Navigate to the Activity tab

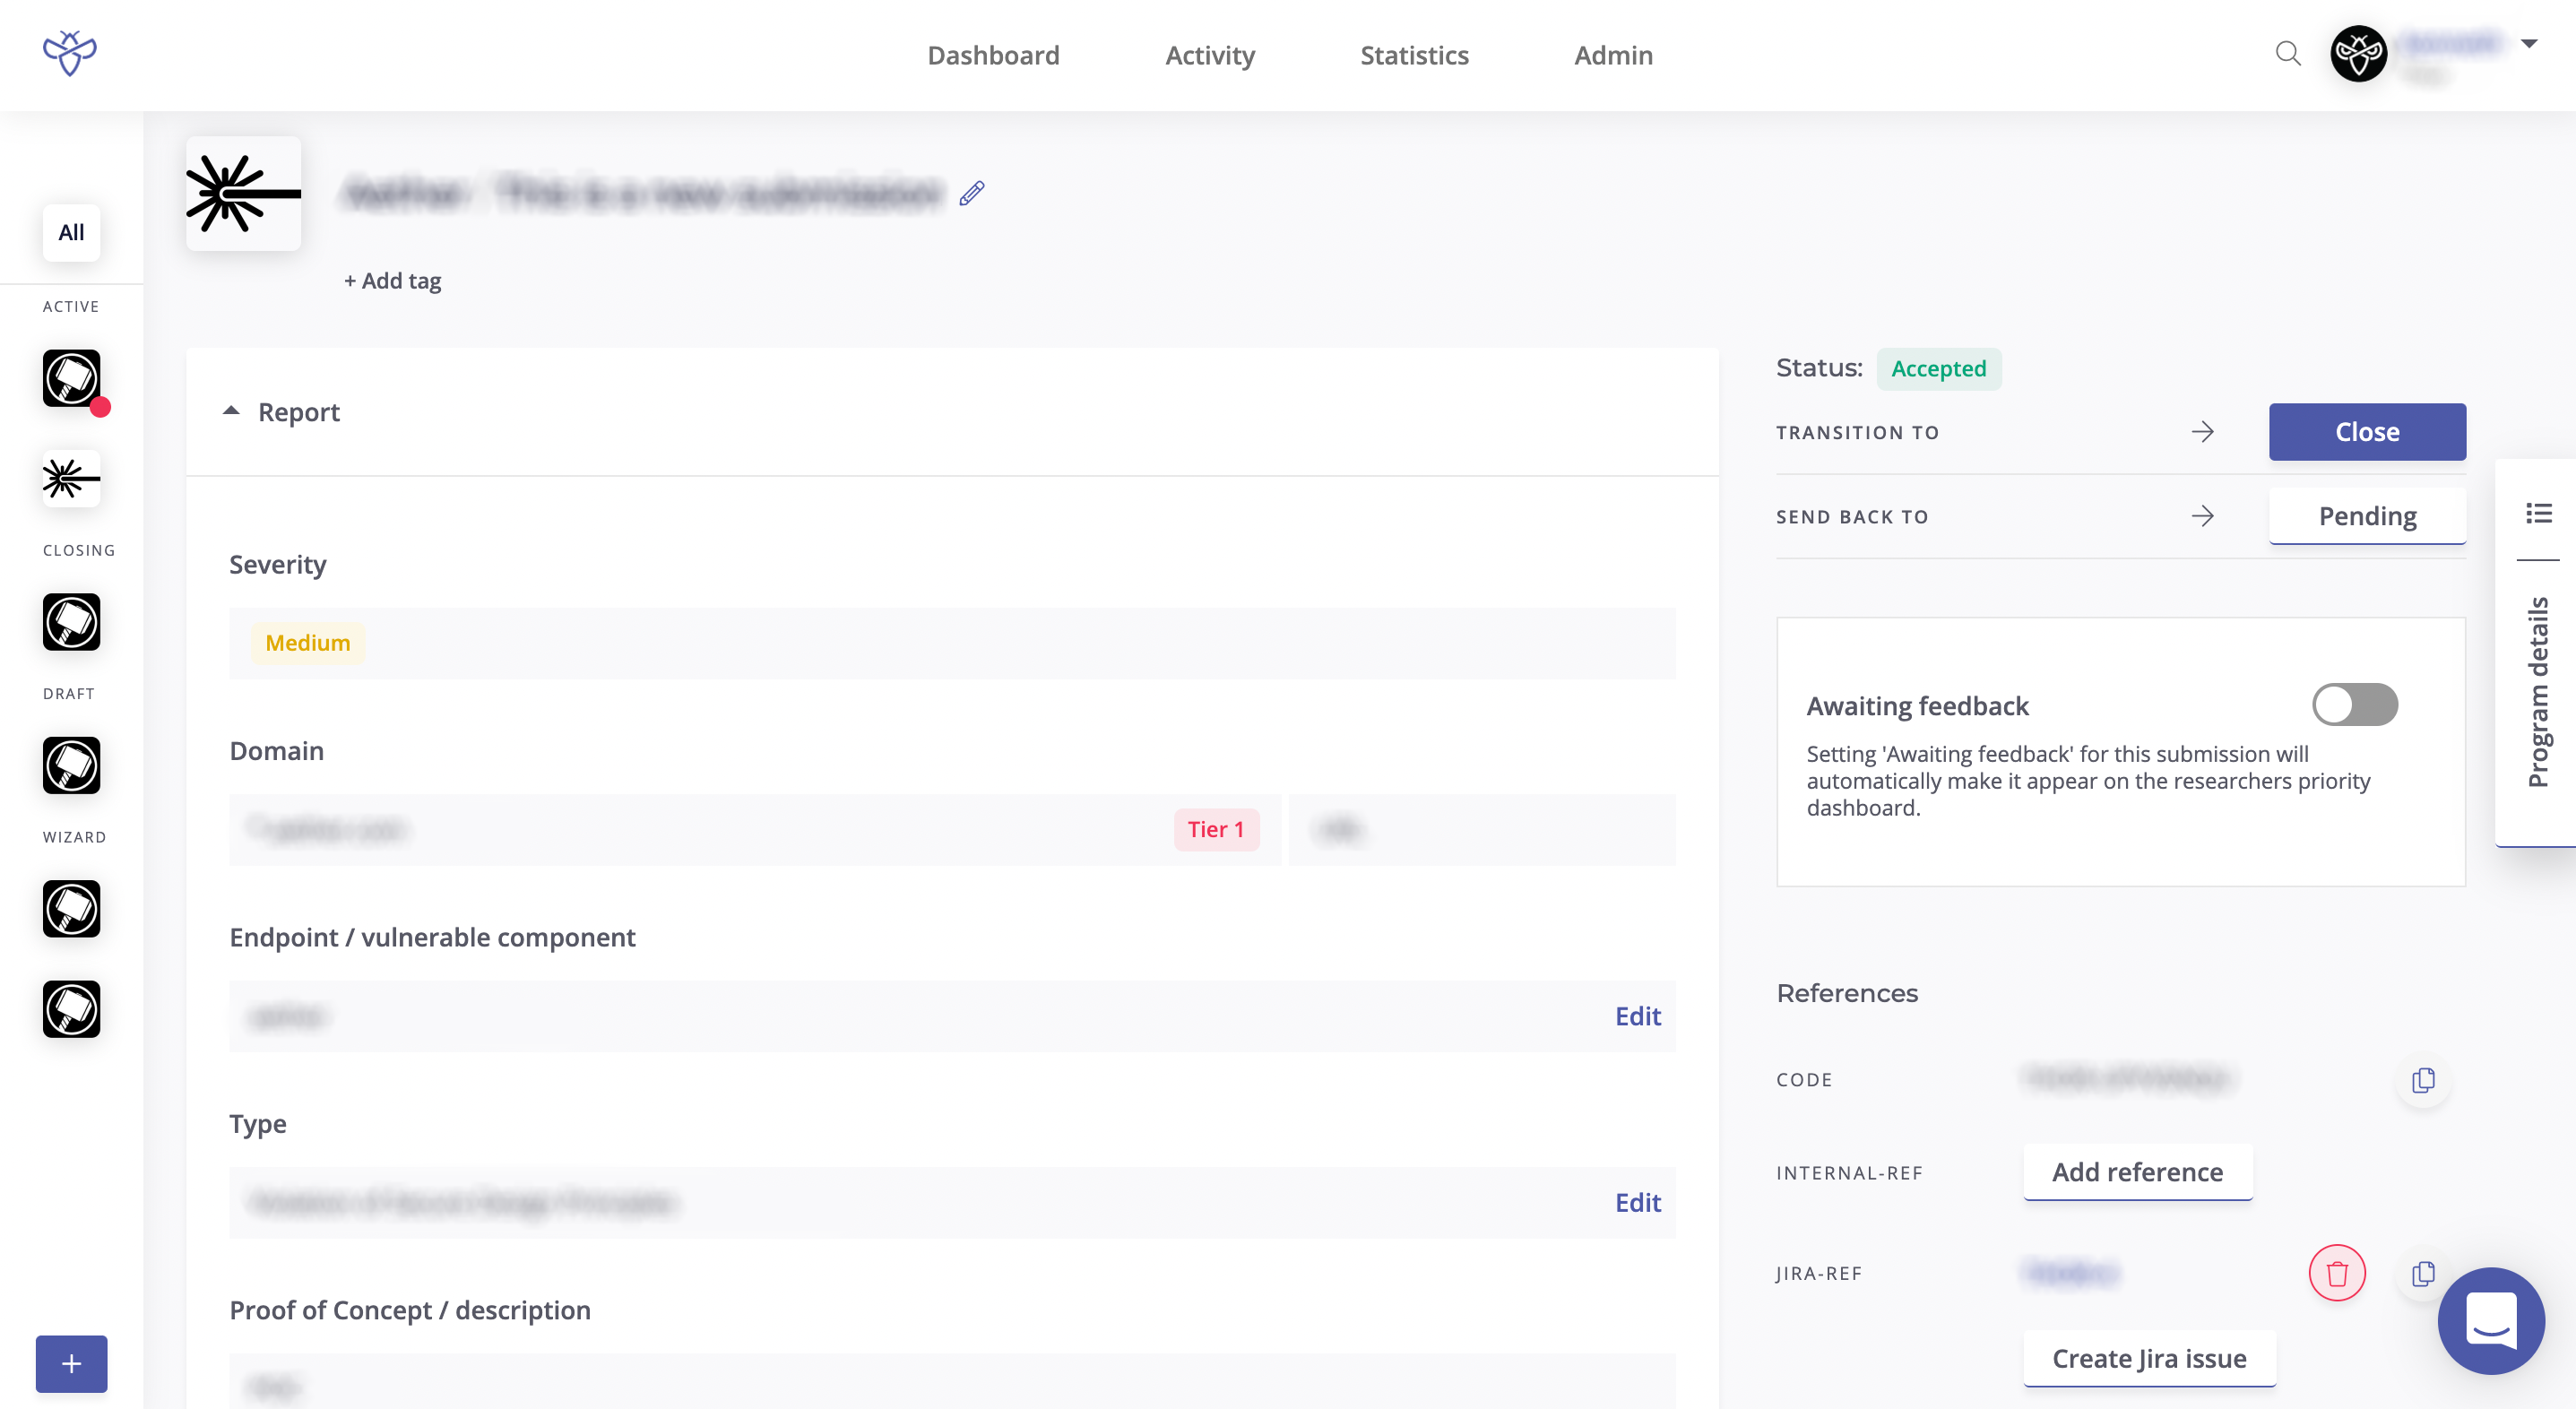point(1209,55)
